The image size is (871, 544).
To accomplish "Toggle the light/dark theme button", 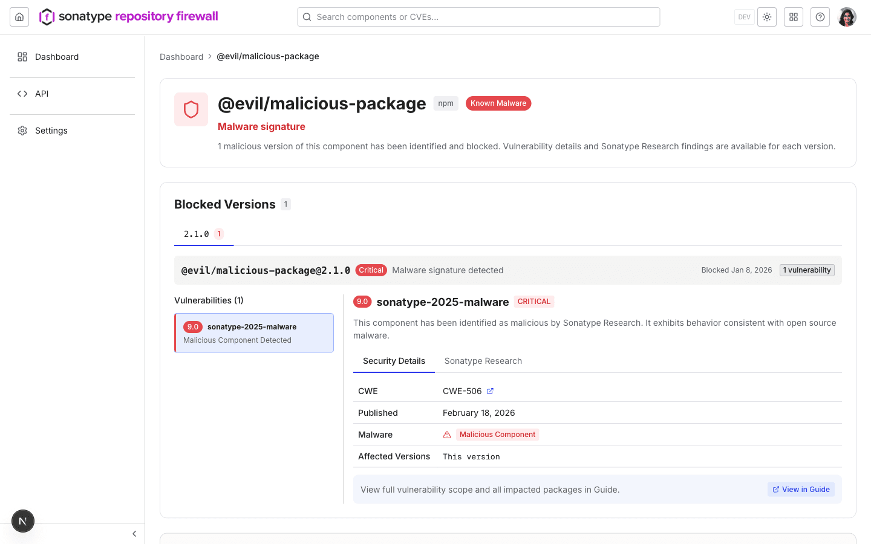I will pos(767,17).
